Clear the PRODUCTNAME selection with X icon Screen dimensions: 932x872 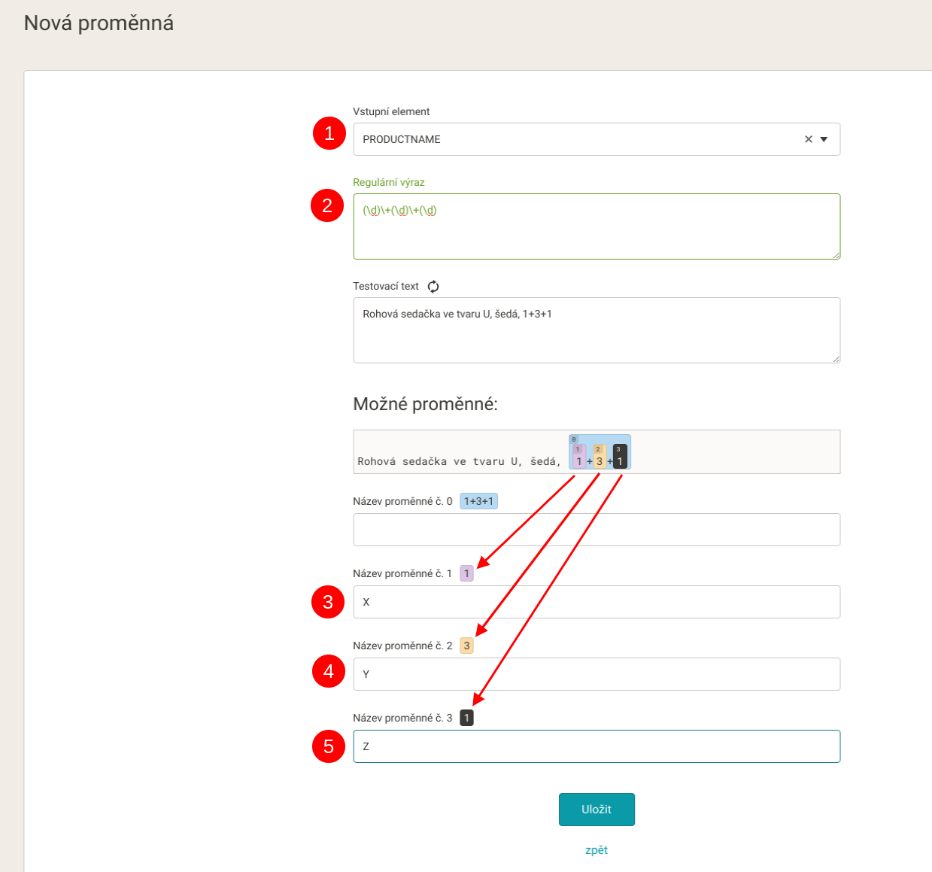(809, 139)
